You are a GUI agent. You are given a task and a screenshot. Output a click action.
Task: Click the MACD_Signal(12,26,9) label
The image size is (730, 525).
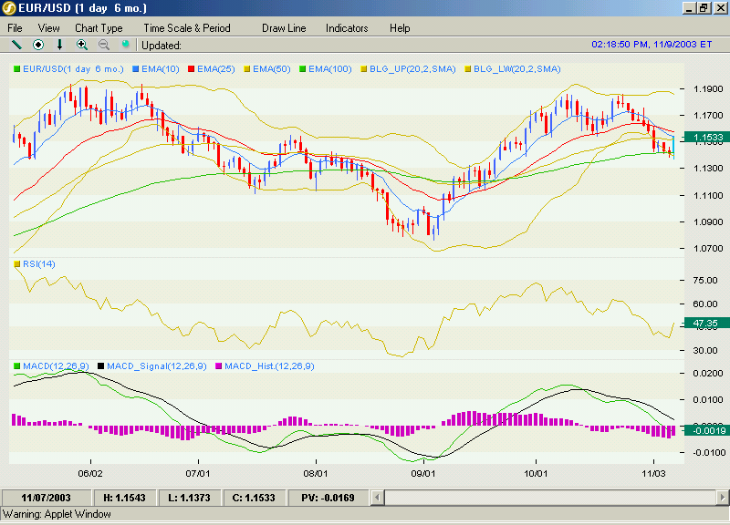(x=157, y=366)
